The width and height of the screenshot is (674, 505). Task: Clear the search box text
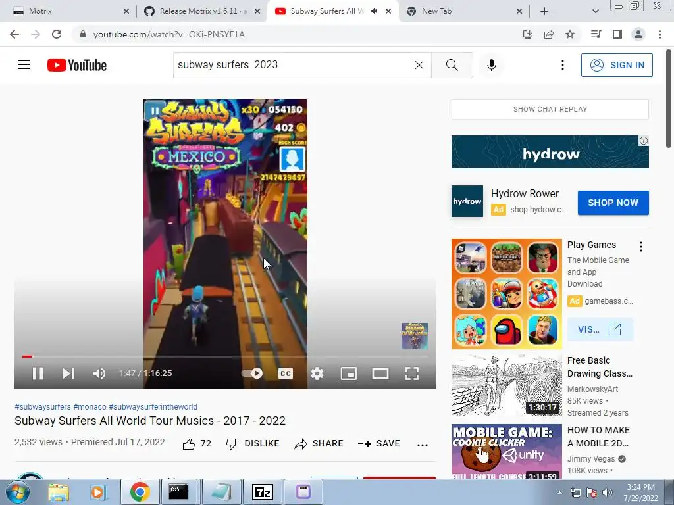[419, 65]
